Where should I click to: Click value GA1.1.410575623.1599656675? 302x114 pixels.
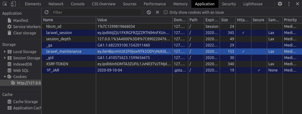tap(124, 58)
